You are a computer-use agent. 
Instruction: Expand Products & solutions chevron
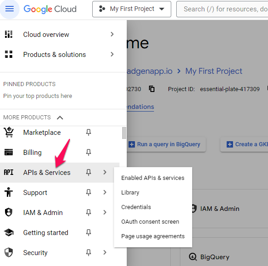(x=112, y=54)
